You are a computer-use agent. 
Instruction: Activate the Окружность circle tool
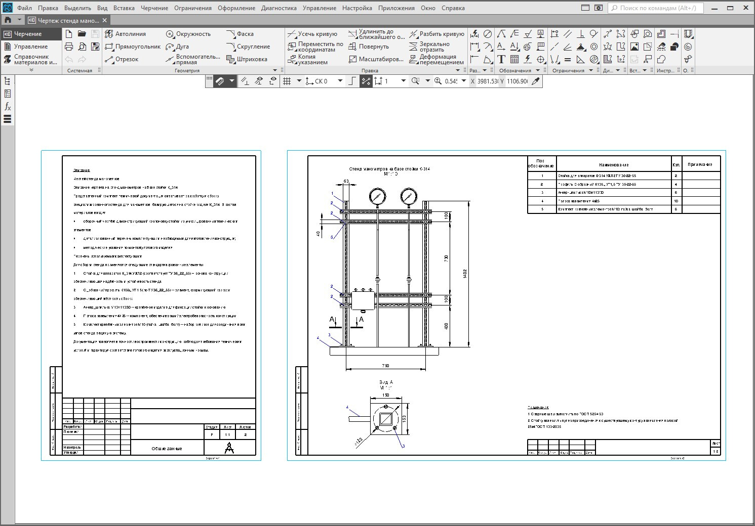tap(188, 34)
